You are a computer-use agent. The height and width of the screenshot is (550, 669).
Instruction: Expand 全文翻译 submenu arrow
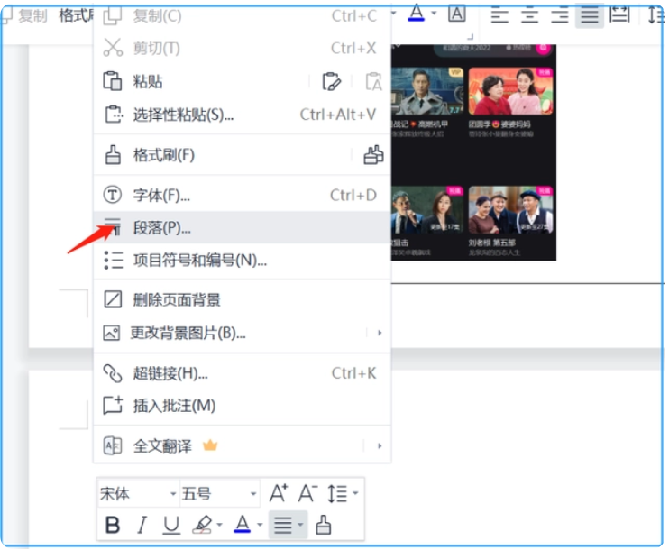(380, 446)
